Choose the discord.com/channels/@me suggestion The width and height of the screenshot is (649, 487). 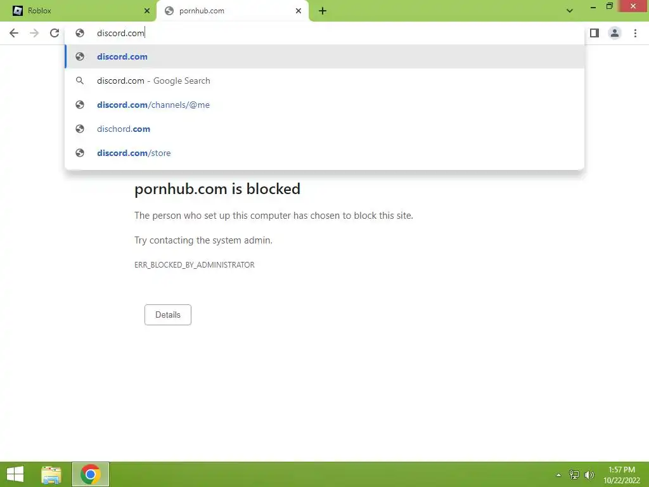pyautogui.click(x=324, y=105)
